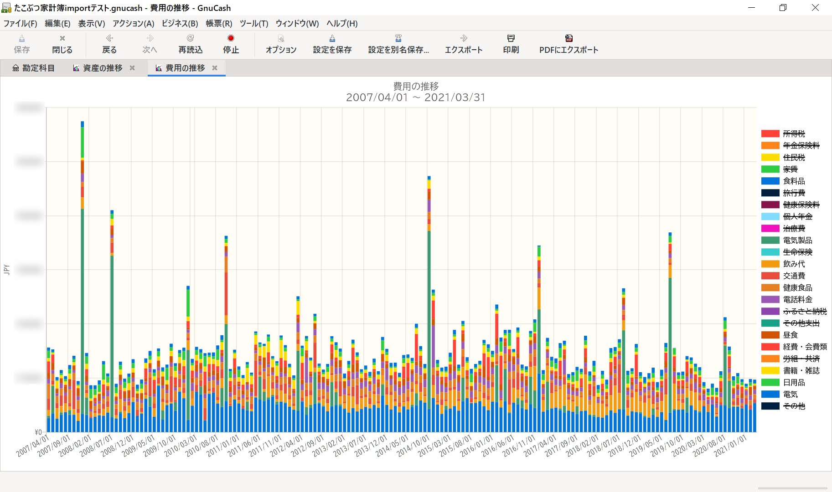Click the 家賃 legend color swatch
This screenshot has height=492, width=832.
770,169
